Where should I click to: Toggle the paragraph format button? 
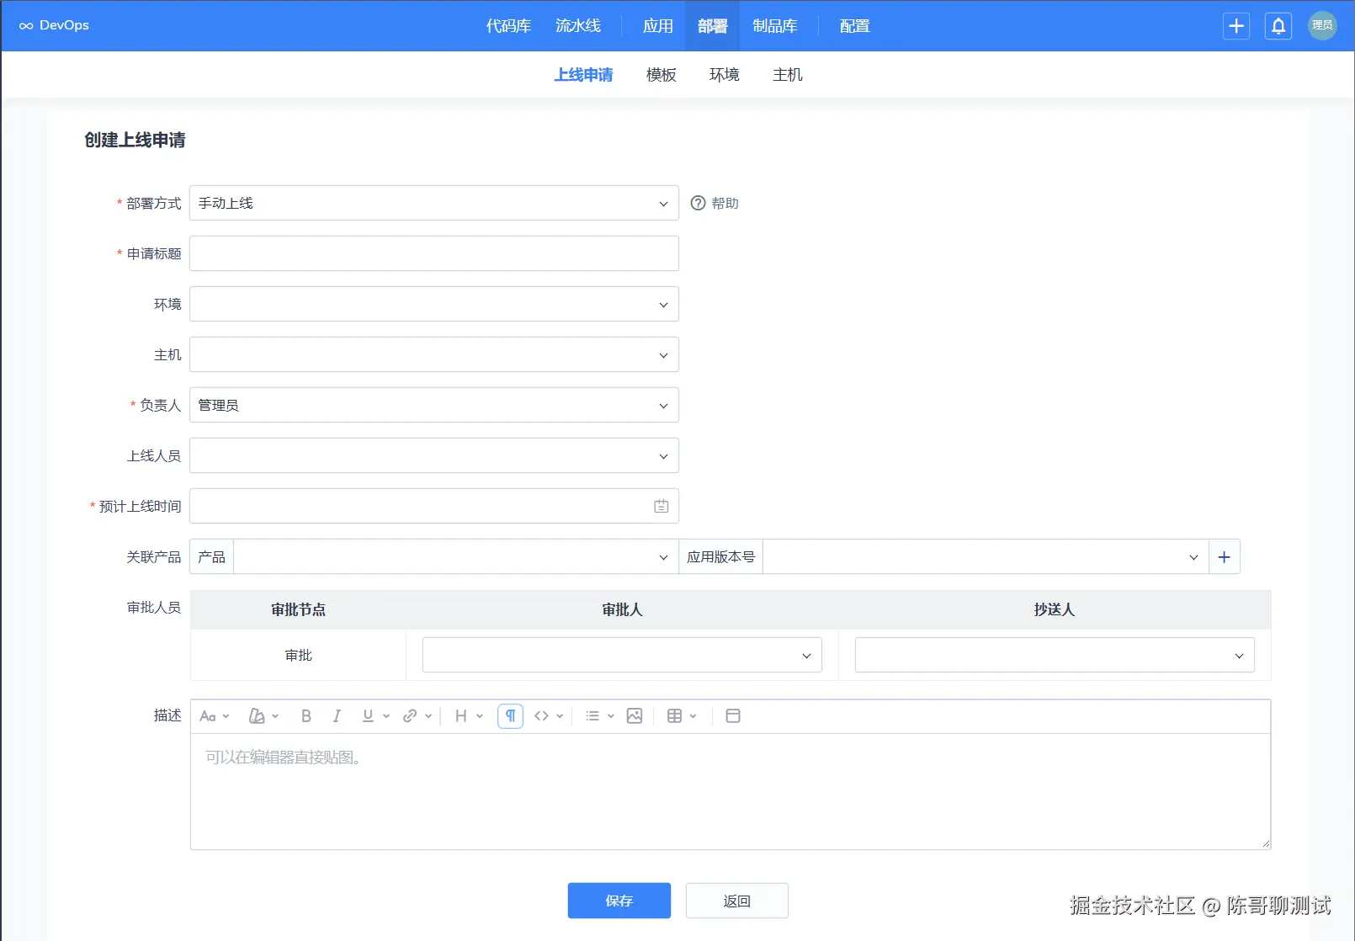pos(510,716)
